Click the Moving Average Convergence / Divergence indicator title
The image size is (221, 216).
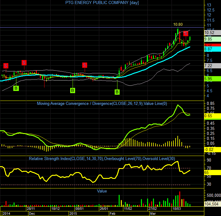102,104
